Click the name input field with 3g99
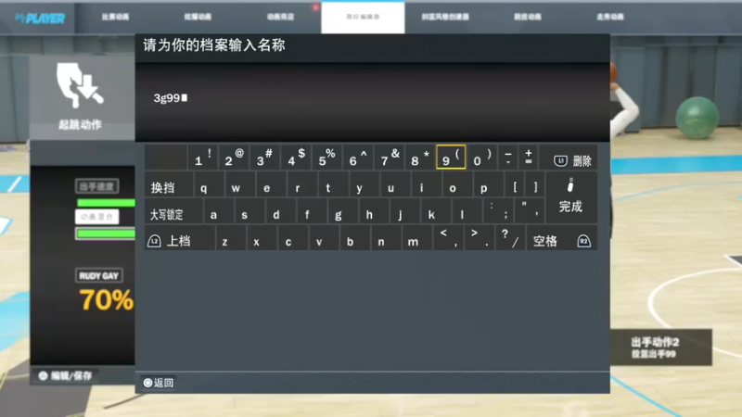Image resolution: width=742 pixels, height=417 pixels. point(373,102)
